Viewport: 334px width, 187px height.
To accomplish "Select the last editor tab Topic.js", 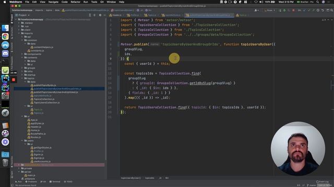I will (243, 15).
